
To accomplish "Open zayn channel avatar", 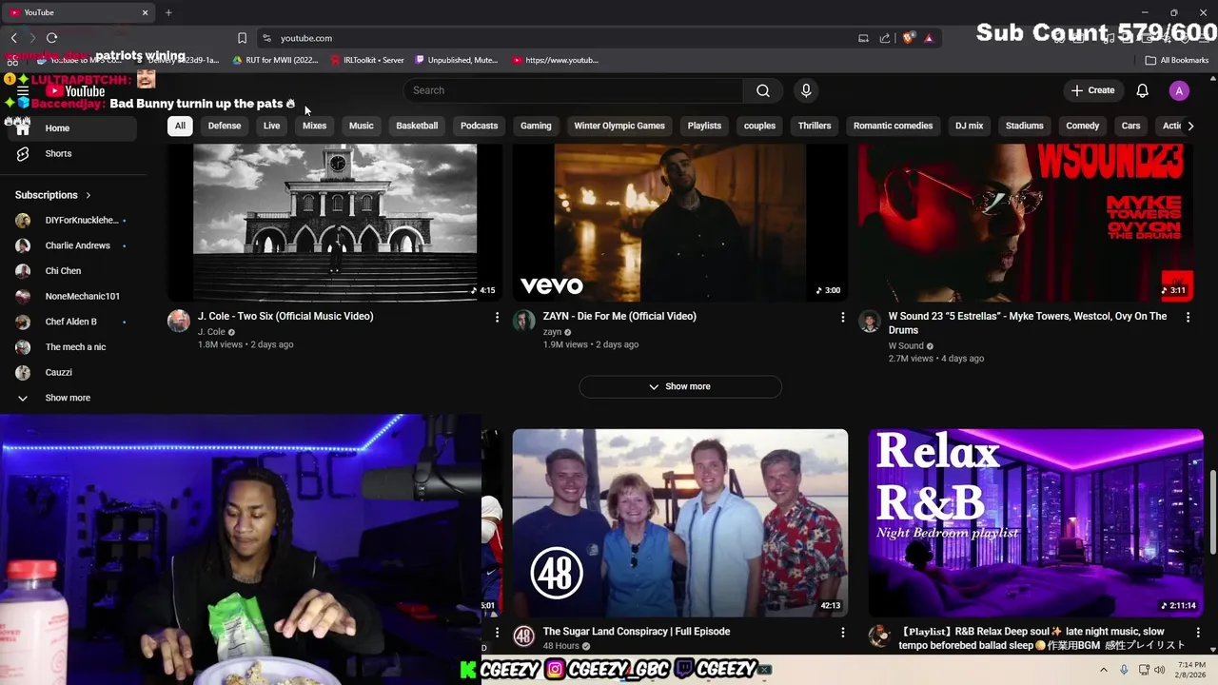I will (524, 321).
